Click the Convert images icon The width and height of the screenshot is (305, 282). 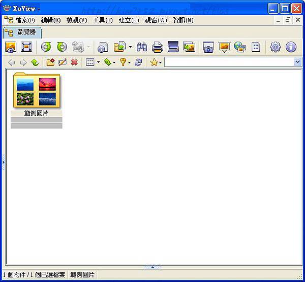pos(189,47)
